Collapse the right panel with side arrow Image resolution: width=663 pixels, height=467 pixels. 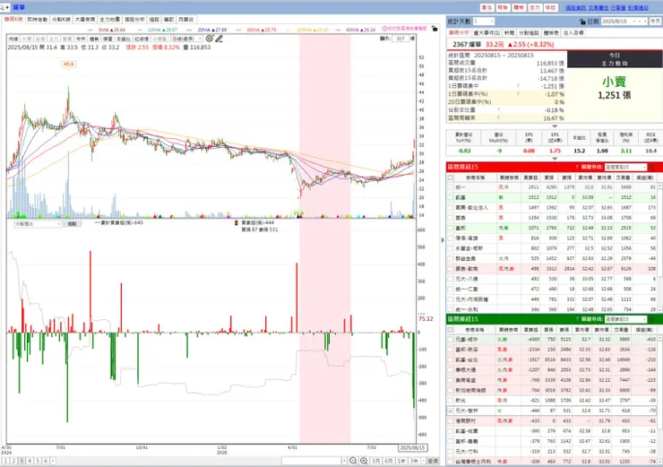[x=443, y=240]
